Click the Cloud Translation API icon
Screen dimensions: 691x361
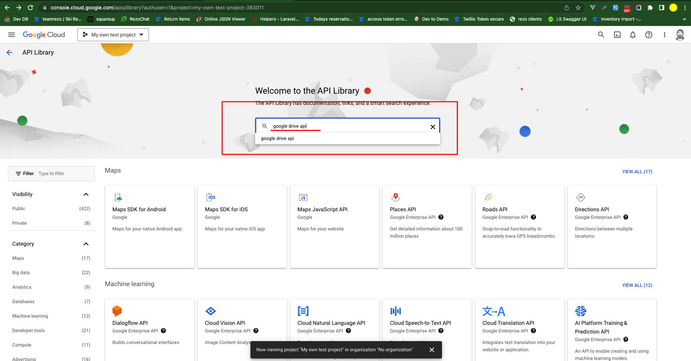[x=494, y=311]
